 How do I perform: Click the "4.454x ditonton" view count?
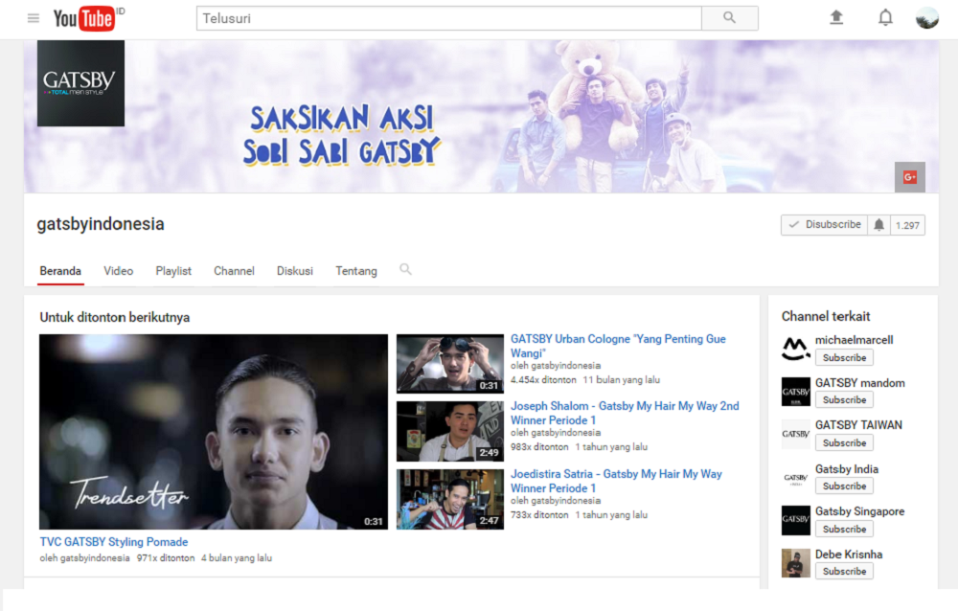point(543,380)
